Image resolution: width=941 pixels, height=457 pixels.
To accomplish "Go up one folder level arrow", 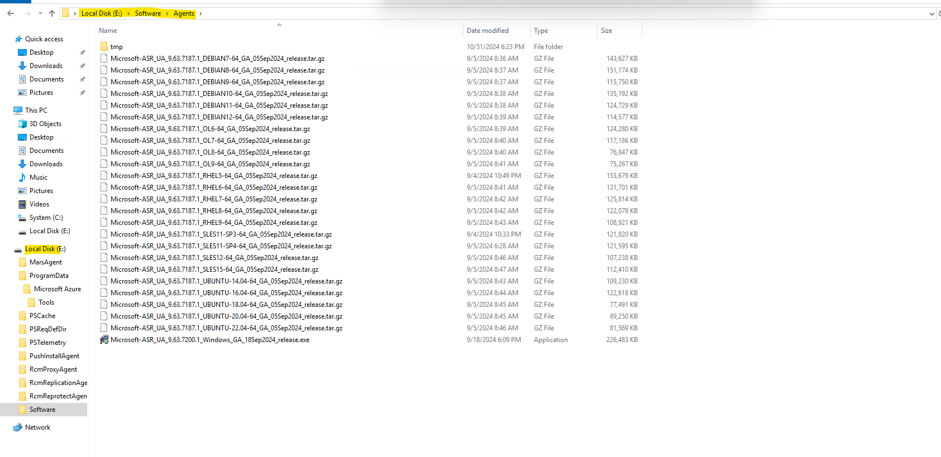I will point(52,13).
